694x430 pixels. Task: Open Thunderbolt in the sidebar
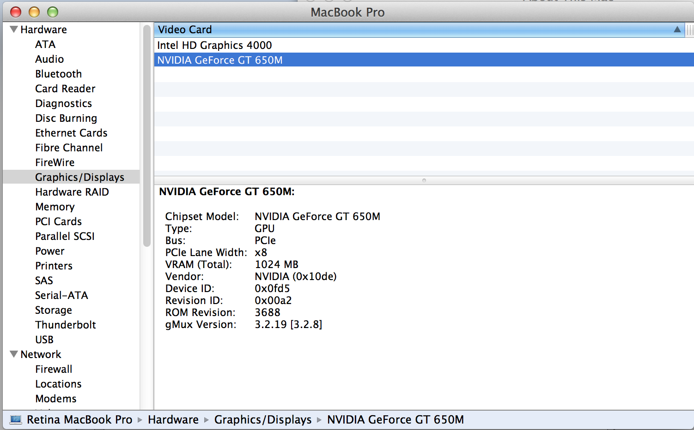[66, 325]
